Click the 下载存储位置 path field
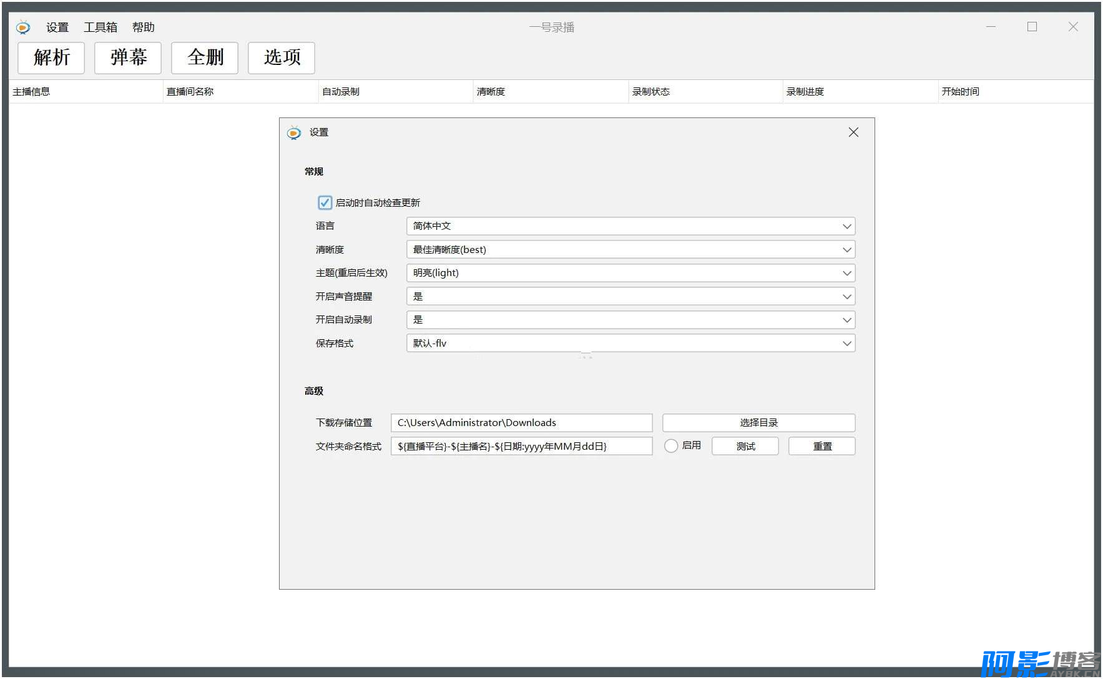This screenshot has width=1103, height=679. (x=522, y=423)
